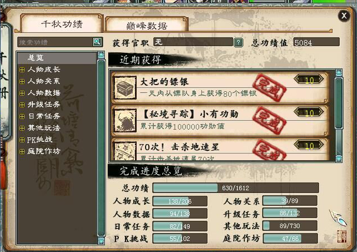The width and height of the screenshot is (357, 252).
Task: Expand the 日常任务 category
Action: click(22, 116)
